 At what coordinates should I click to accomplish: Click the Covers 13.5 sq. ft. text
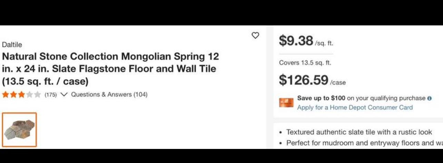(x=305, y=63)
